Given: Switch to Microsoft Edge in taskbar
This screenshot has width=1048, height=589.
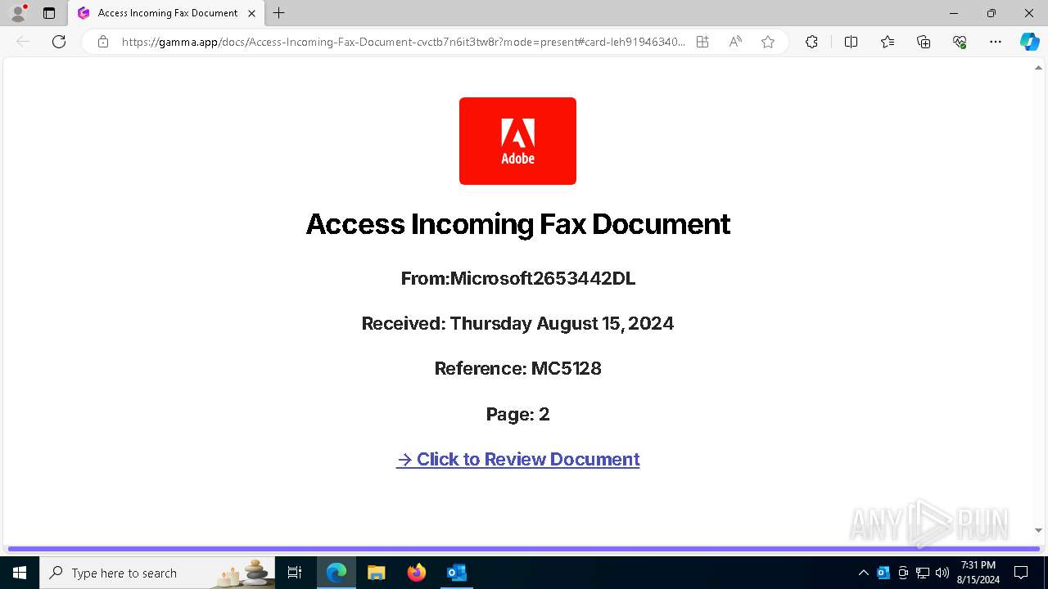Looking at the screenshot, I should tap(337, 573).
